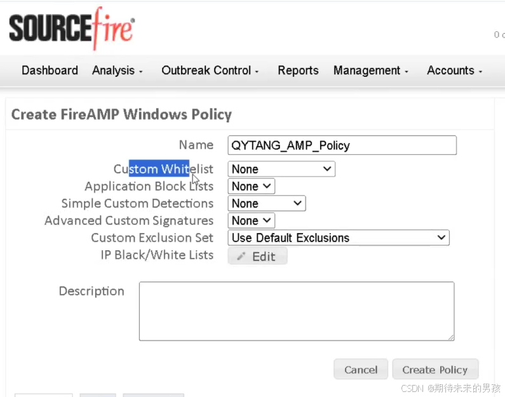
Task: Click the Application Block Lists label
Action: tap(149, 186)
